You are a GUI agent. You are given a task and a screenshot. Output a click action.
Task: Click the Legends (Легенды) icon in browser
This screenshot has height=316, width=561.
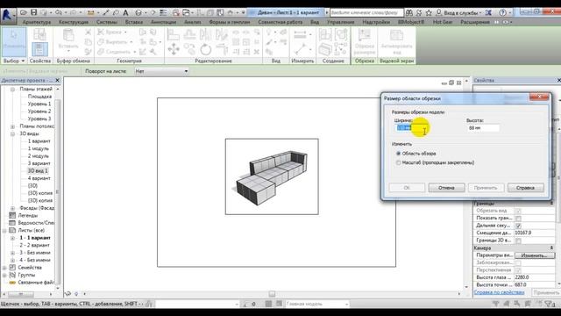click(x=12, y=215)
